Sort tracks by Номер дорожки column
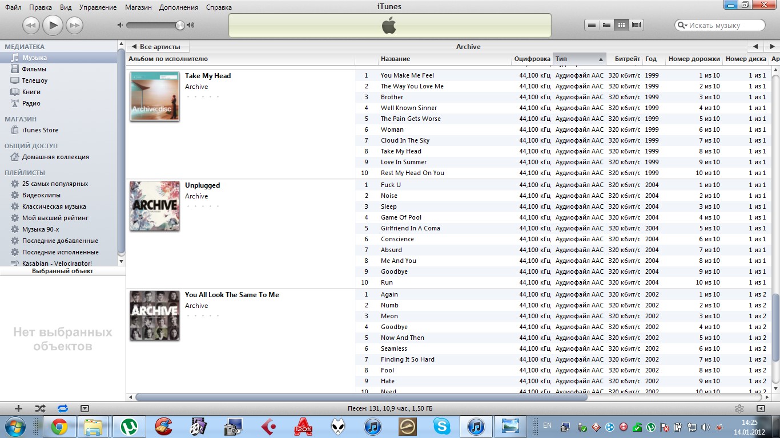Image resolution: width=780 pixels, height=438 pixels. point(694,59)
